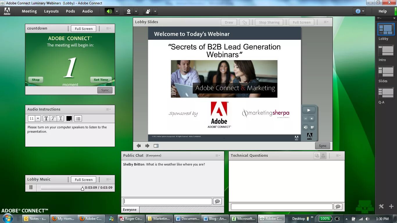Toggle participant view icon in Technical Questions
Screen dimensions: 397x223
click(x=323, y=156)
